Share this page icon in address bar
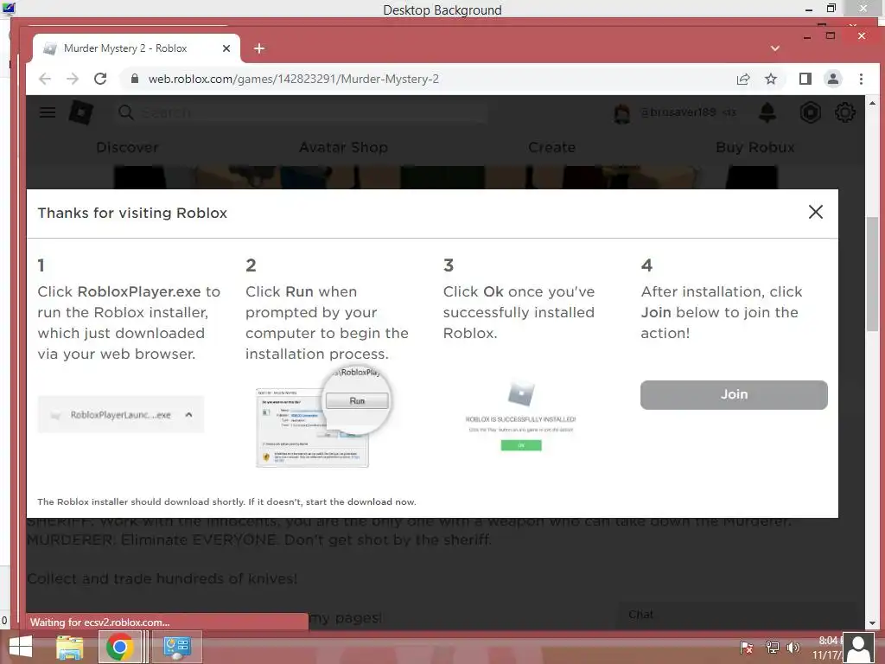This screenshot has width=885, height=664. (x=743, y=79)
